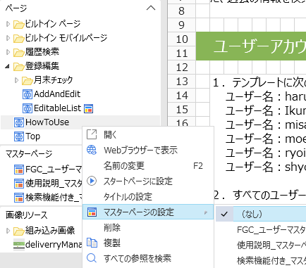
Task: Choose Webブラウザーで表示 menu entry
Action: tap(148, 150)
